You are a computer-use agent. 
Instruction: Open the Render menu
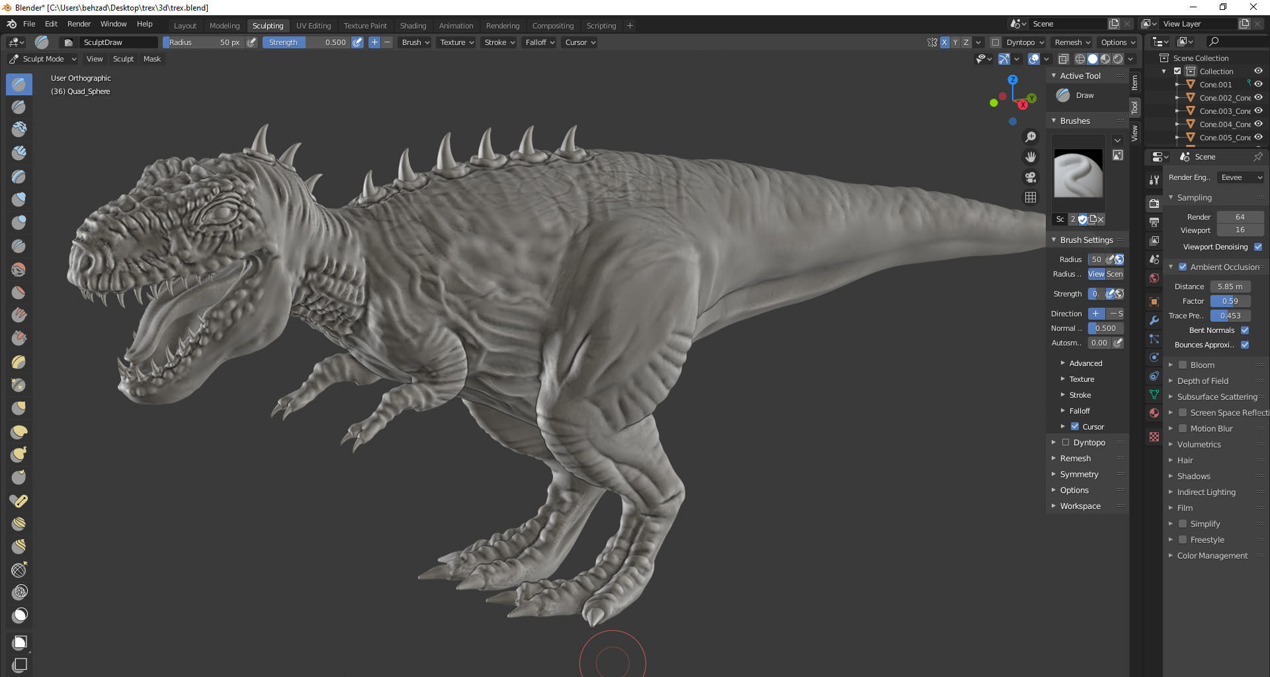[79, 24]
